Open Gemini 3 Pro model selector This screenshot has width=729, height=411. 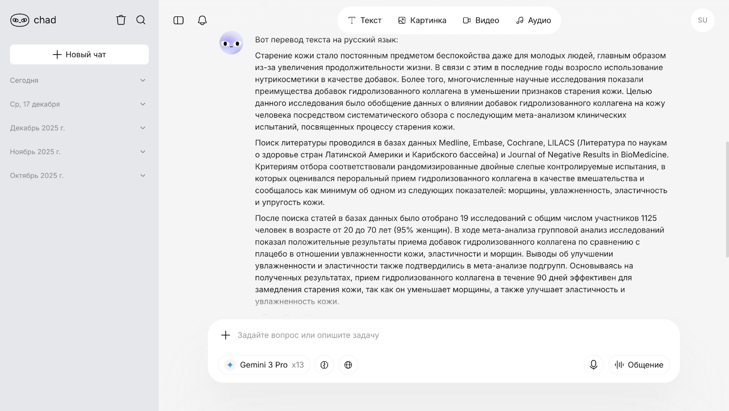264,365
